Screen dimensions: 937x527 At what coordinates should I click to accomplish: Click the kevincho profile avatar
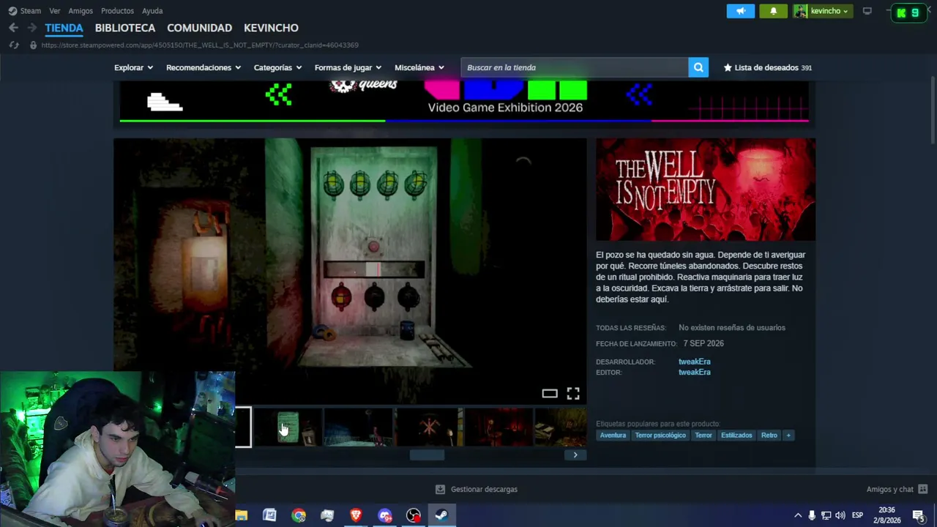801,11
